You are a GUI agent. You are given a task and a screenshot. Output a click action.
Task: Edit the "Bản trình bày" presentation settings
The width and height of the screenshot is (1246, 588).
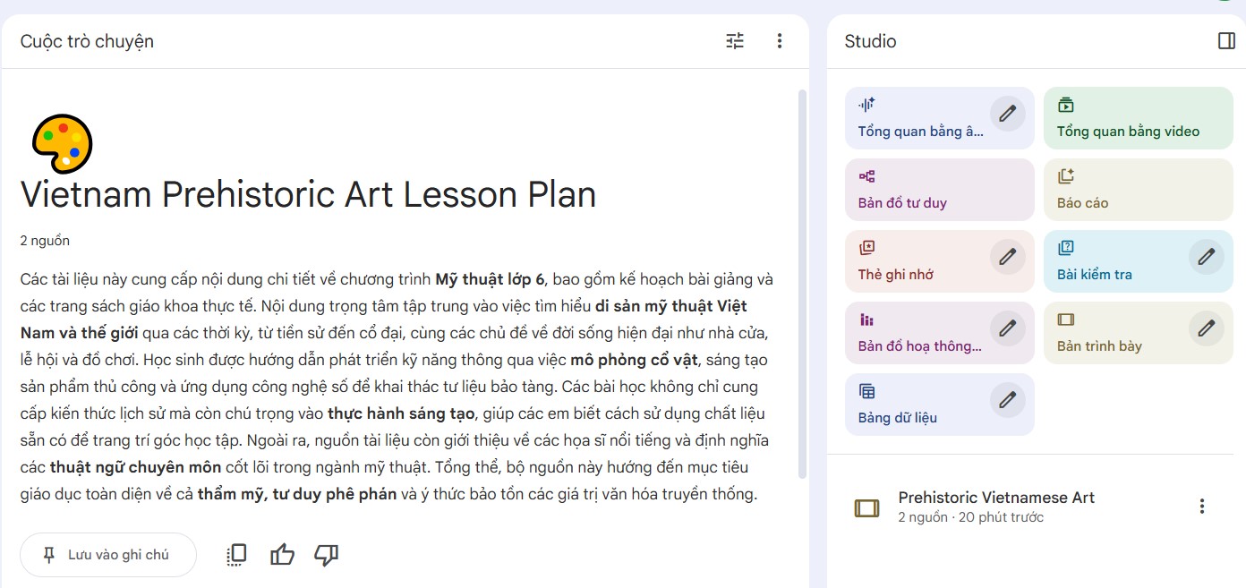[x=1206, y=328]
